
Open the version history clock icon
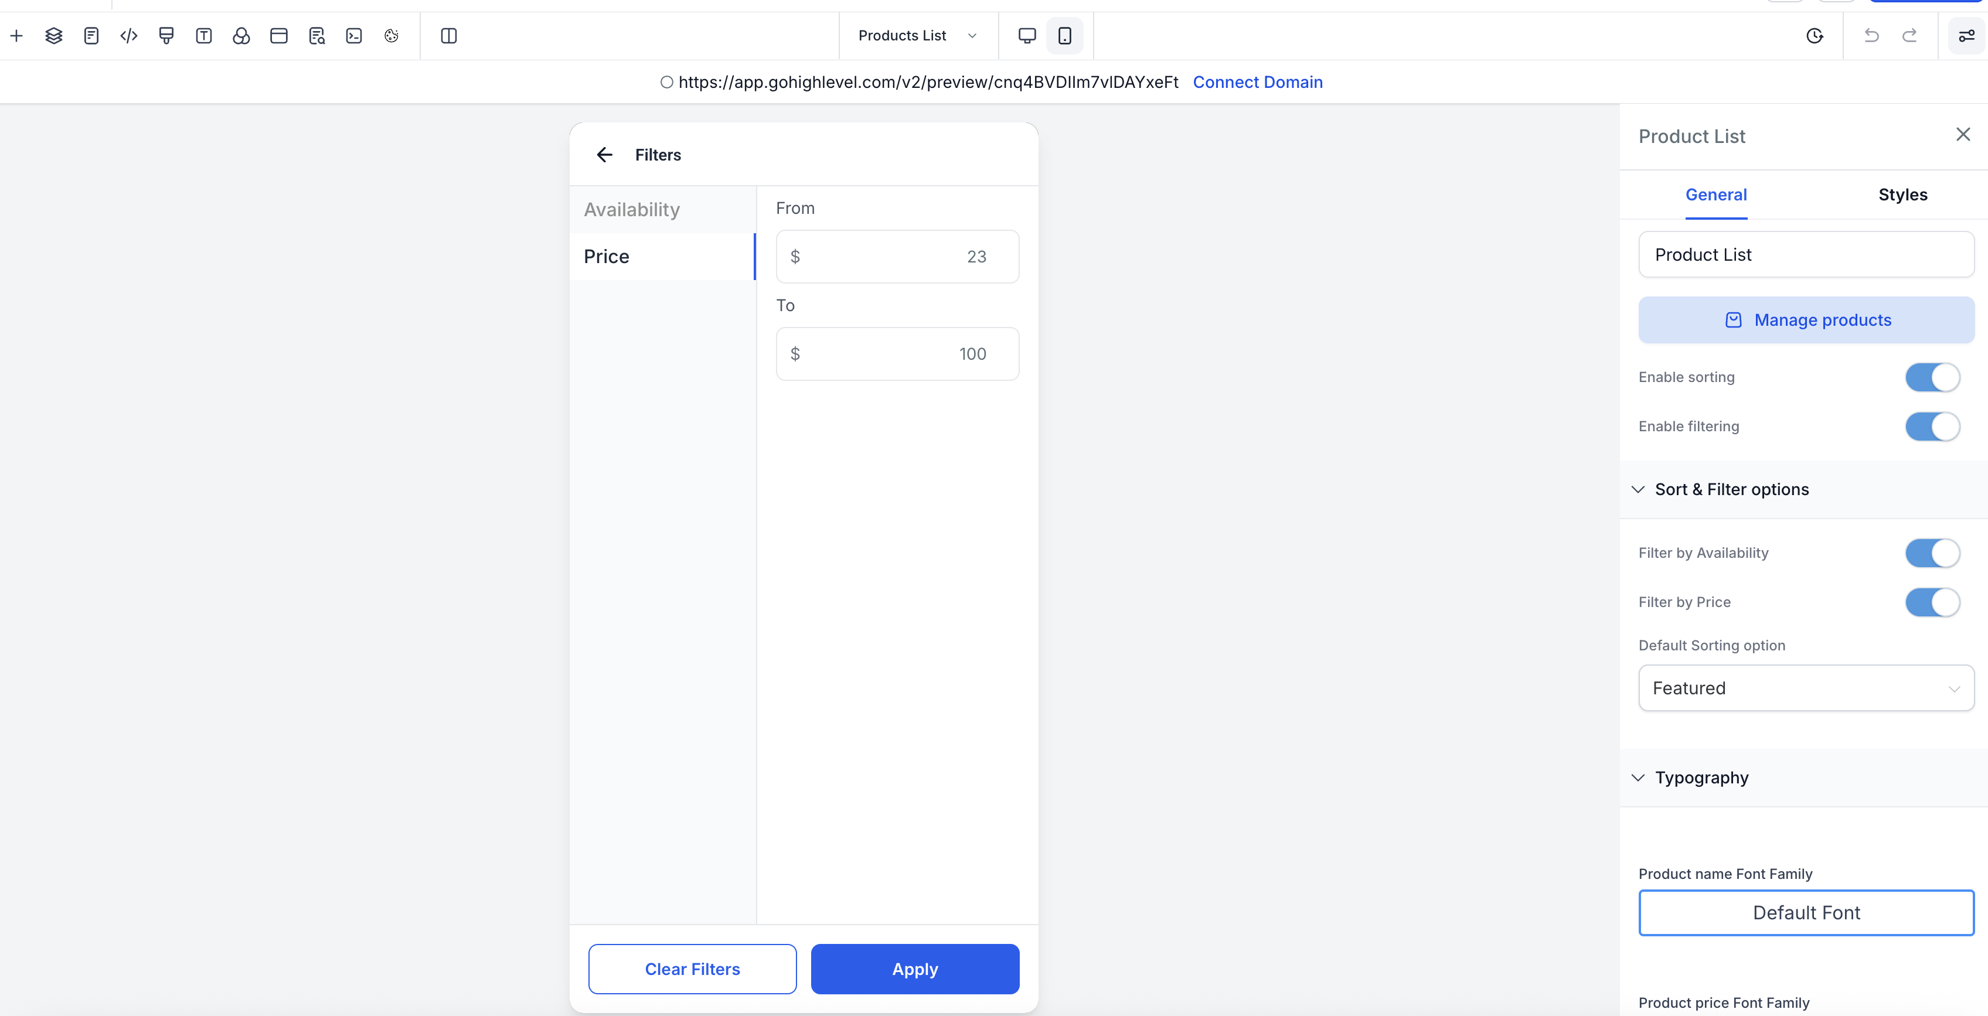point(1815,36)
